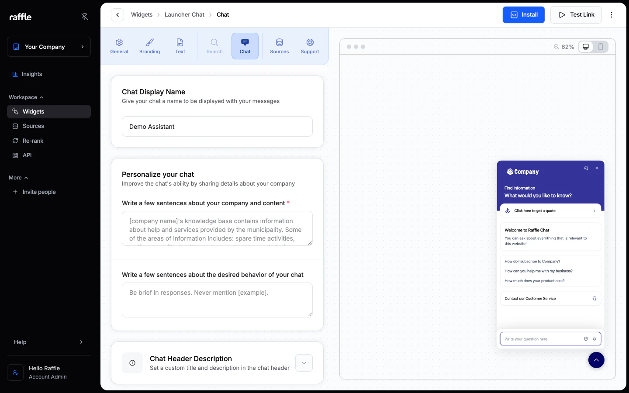This screenshot has width=629, height=393.
Task: Click the shield icon in question box
Action: point(586,339)
